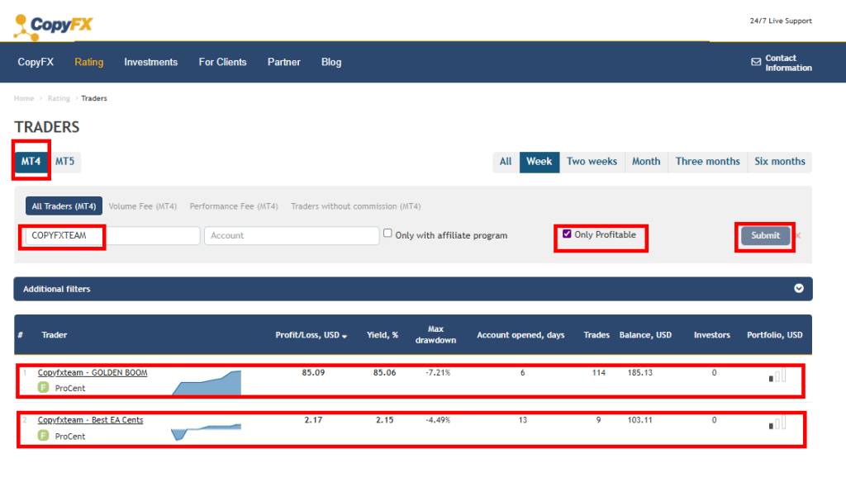Click balance value 185.13

coord(640,372)
